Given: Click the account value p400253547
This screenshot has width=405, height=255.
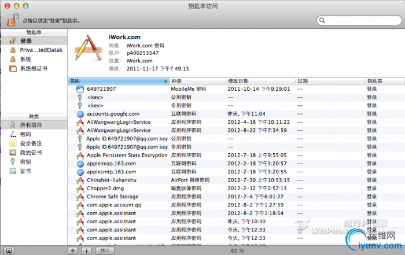Looking at the screenshot, I should tap(142, 53).
